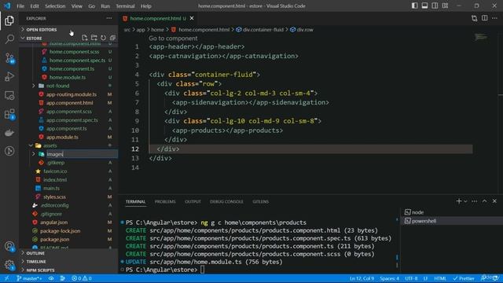Click New File icon in ESTORE header
Screen dimensions: 503x283
(x=84, y=38)
